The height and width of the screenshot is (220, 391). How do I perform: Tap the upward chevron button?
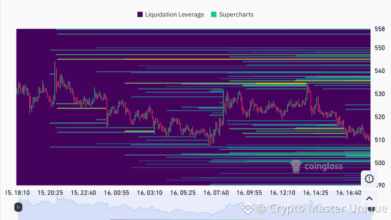point(369,199)
